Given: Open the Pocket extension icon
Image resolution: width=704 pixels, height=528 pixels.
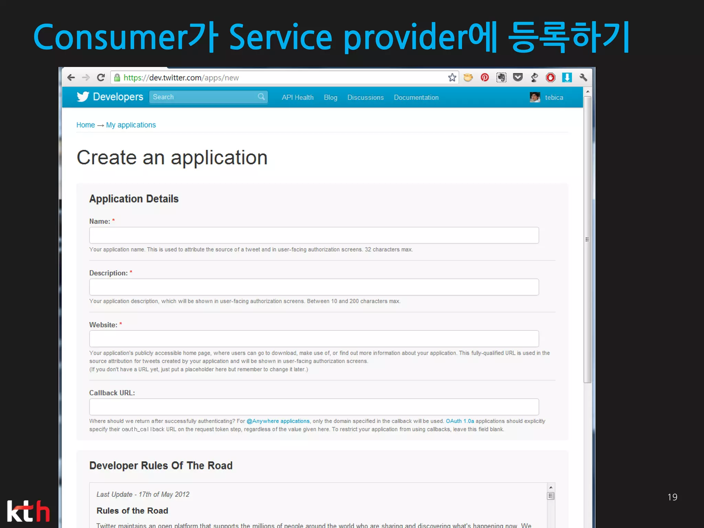Looking at the screenshot, I should (x=518, y=78).
